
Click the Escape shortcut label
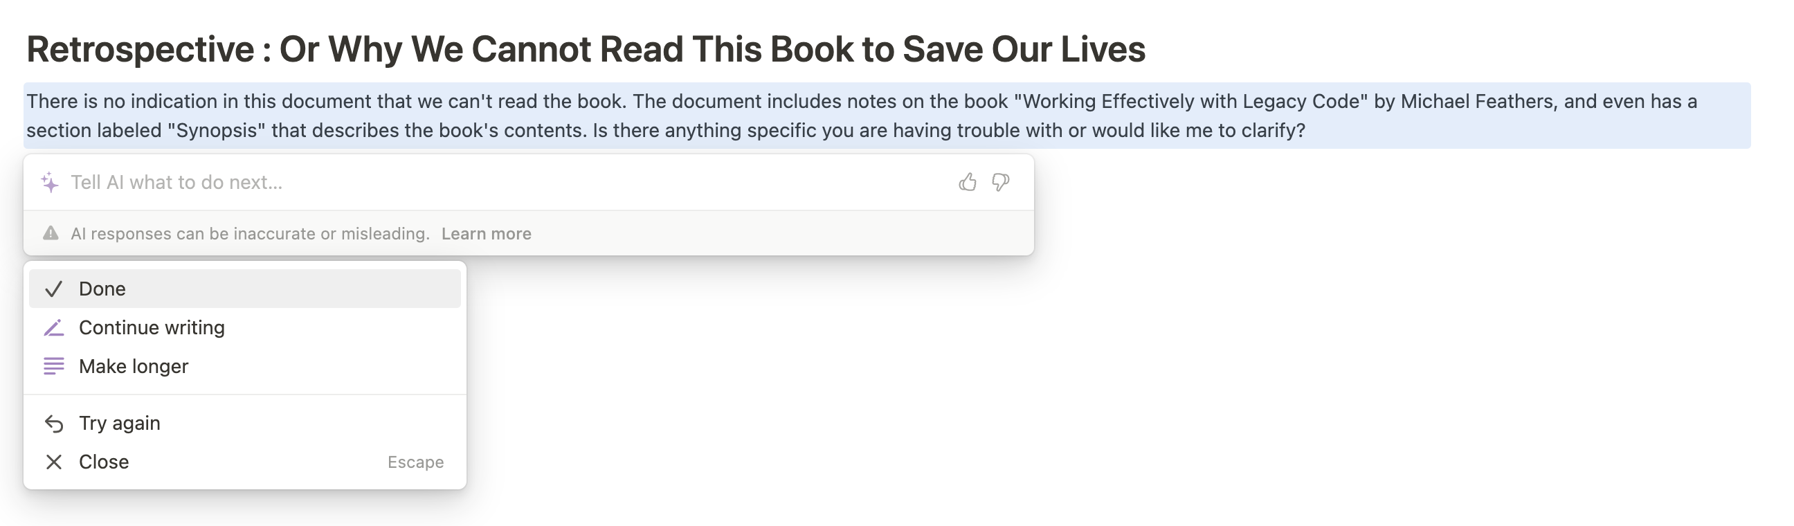coord(416,461)
